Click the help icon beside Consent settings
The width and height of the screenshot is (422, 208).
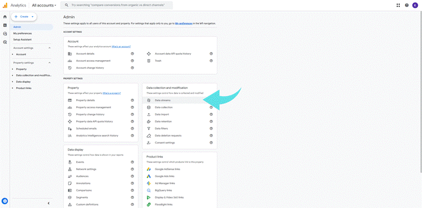pyautogui.click(x=211, y=142)
